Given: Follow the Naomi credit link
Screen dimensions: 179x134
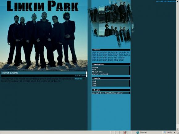Looking at the screenshot, I should coord(78,79).
